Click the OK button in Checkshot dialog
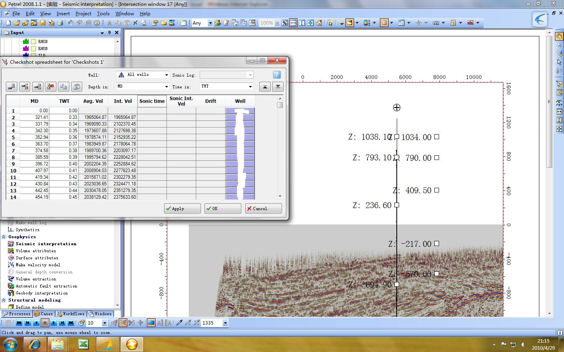Screen dimensions: 564x352 tap(222, 208)
